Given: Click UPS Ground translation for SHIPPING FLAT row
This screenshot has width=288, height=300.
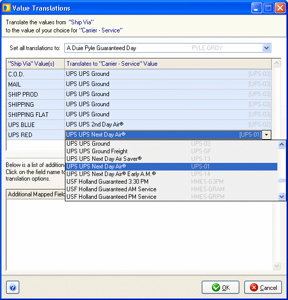Looking at the screenshot, I should [168, 115].
